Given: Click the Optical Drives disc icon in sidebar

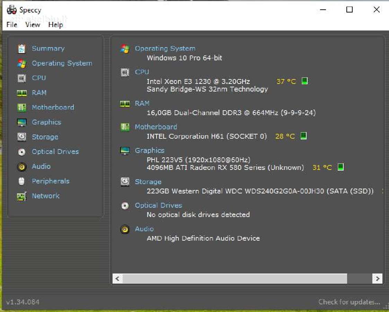Looking at the screenshot, I should tap(21, 152).
